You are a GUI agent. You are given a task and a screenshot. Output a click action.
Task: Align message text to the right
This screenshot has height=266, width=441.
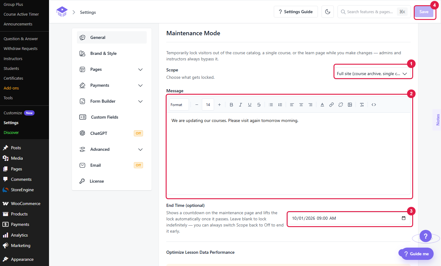coord(311,105)
